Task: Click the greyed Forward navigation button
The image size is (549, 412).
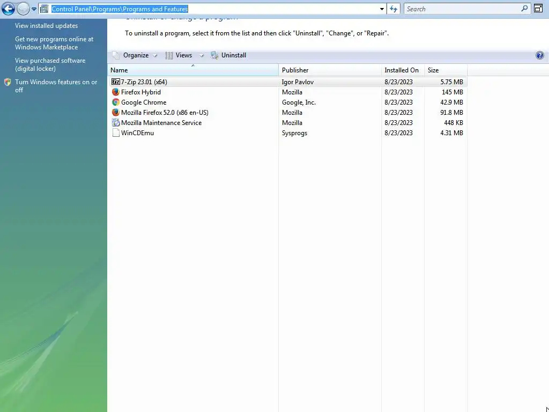Action: 24,9
